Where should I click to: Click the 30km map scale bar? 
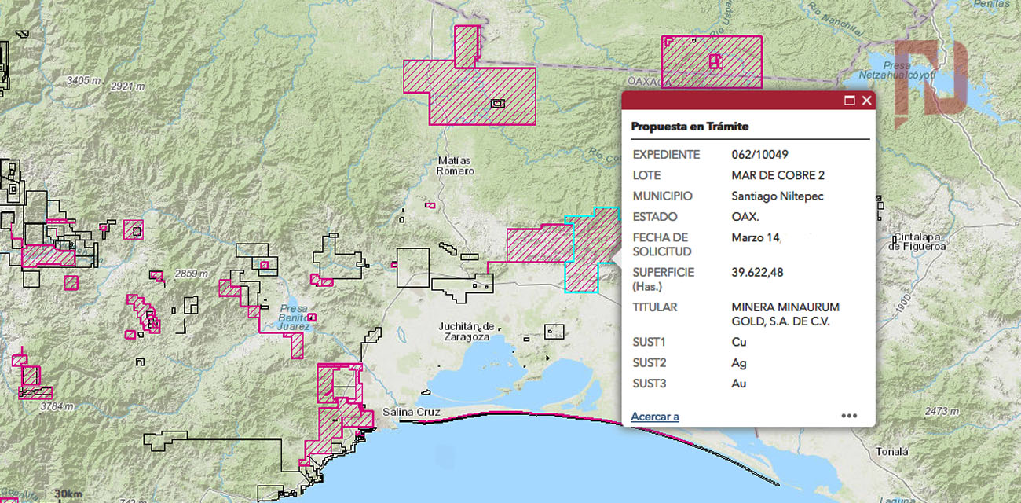pos(68,494)
